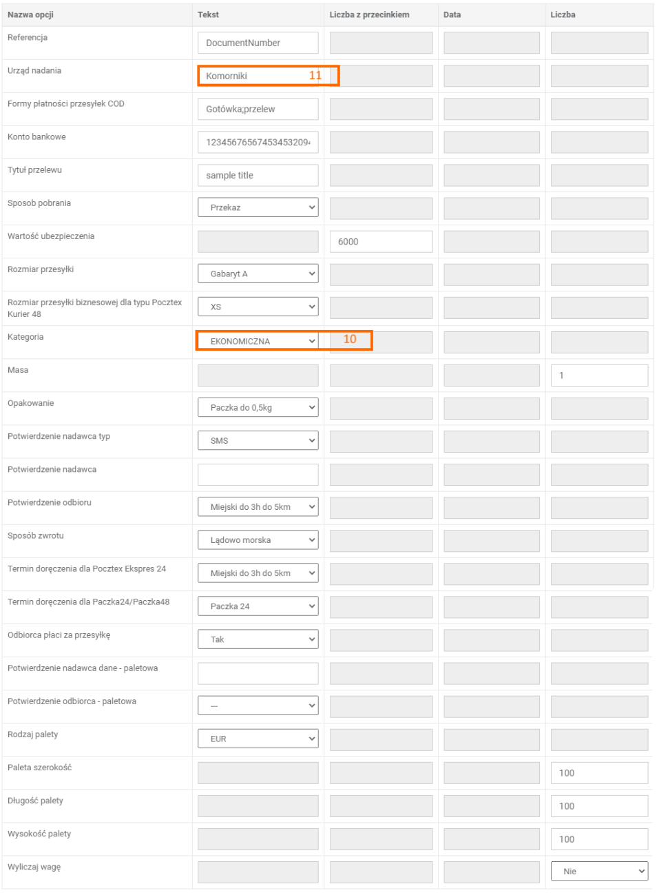Click the Wartość ubezpieczenia field showing 6000
The width and height of the screenshot is (659, 895).
[x=381, y=242]
